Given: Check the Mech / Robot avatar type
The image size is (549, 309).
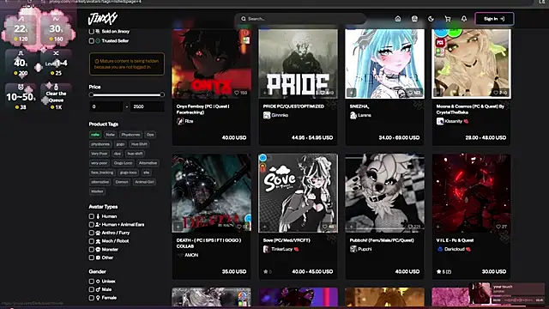Looking at the screenshot, I should pyautogui.click(x=92, y=241).
